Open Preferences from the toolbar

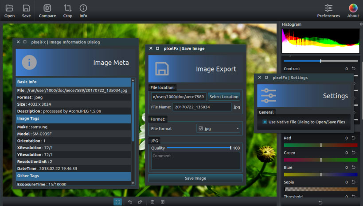pos(328,11)
